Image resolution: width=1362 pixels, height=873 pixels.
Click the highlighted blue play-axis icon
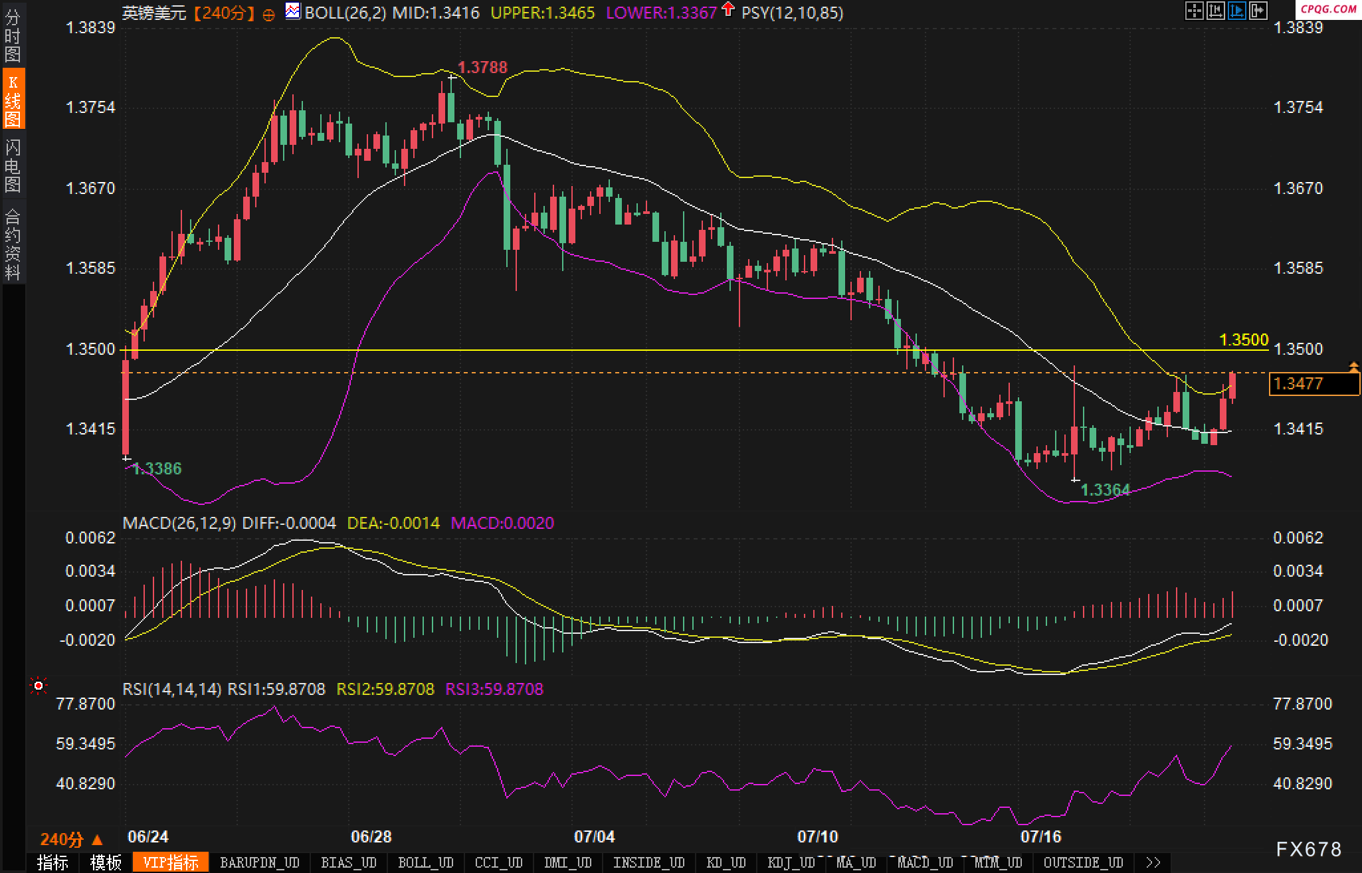1236,11
